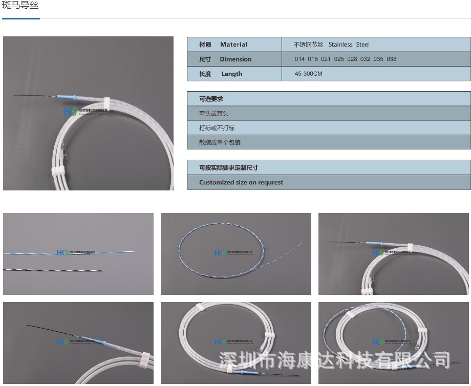The image size is (471, 386).
Task: Click the active tab underline below 斑马导丝
Action: (x=21, y=18)
